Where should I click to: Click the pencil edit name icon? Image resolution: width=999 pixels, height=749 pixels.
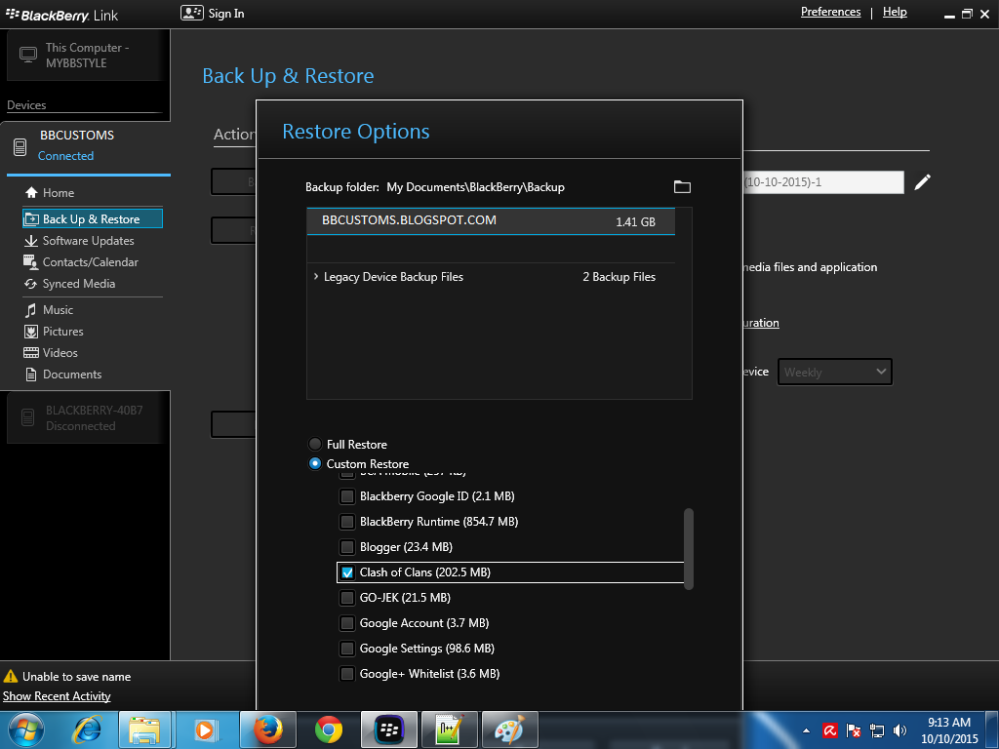(922, 182)
